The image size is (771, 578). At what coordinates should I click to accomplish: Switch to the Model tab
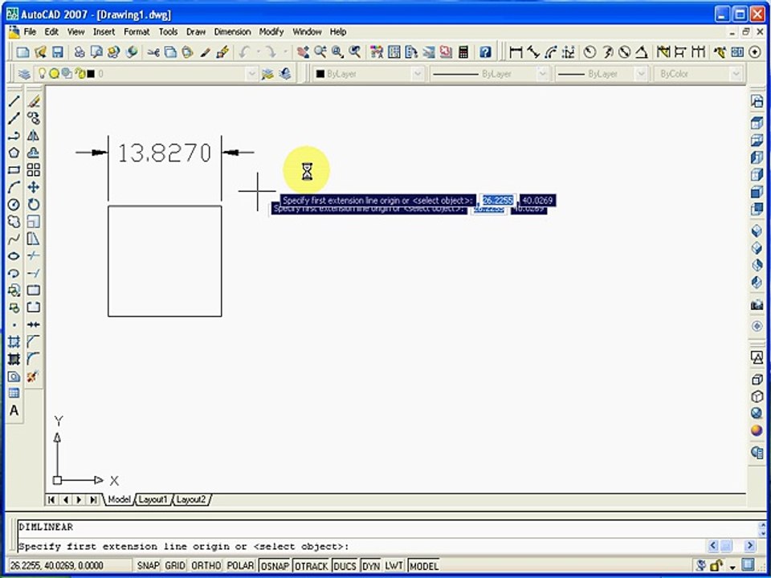point(119,500)
